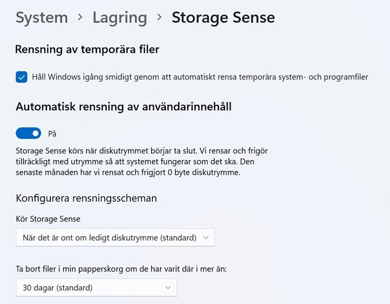
Task: Open the recycle bin '30 dagar' dropdown
Action: click(96, 287)
